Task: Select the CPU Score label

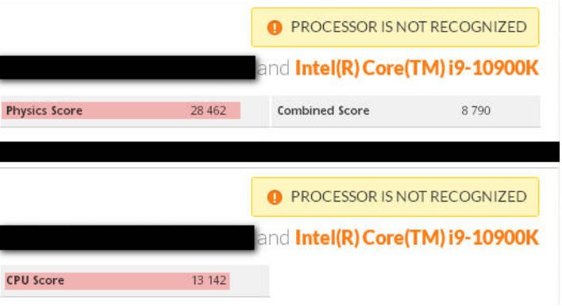Action: click(x=35, y=280)
